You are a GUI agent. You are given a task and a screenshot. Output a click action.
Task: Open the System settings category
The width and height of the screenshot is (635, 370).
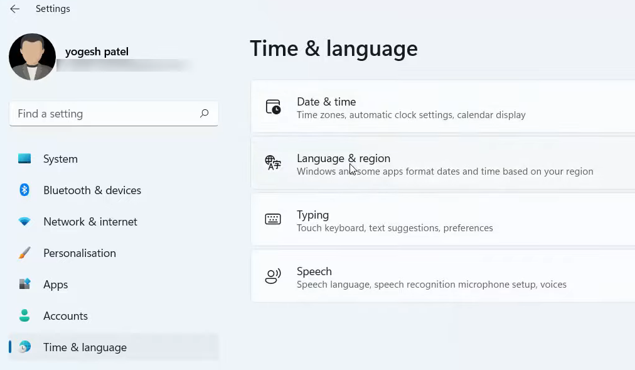[x=60, y=159]
